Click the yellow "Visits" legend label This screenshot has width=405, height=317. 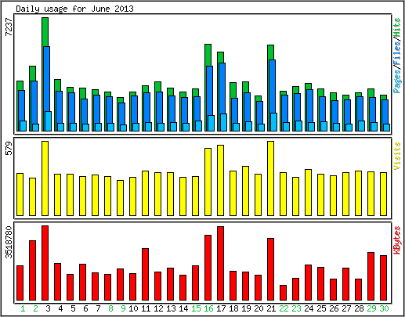coord(397,156)
